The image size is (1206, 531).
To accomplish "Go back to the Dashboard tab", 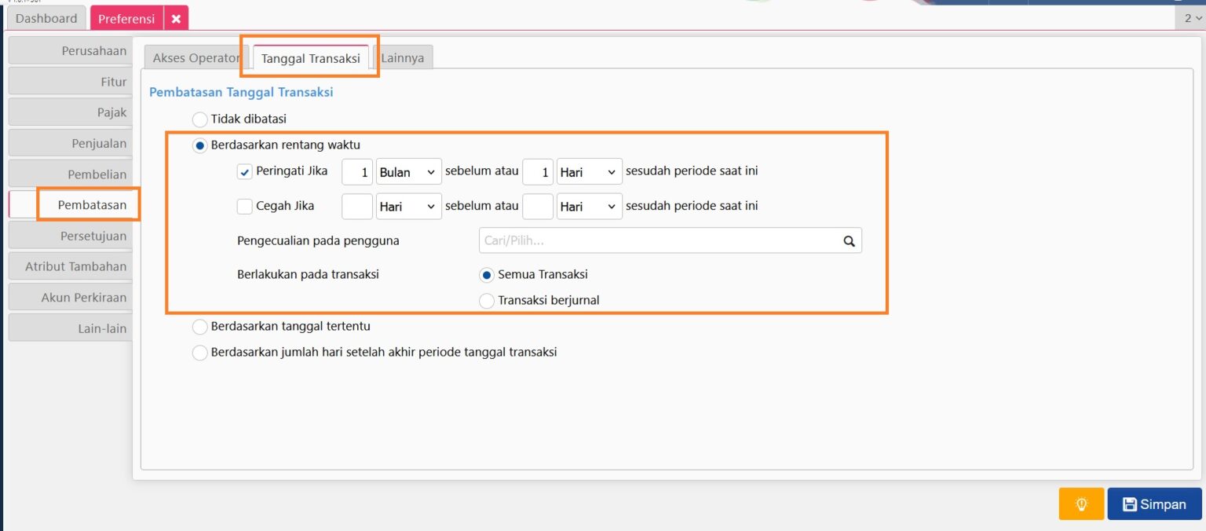I will [46, 17].
